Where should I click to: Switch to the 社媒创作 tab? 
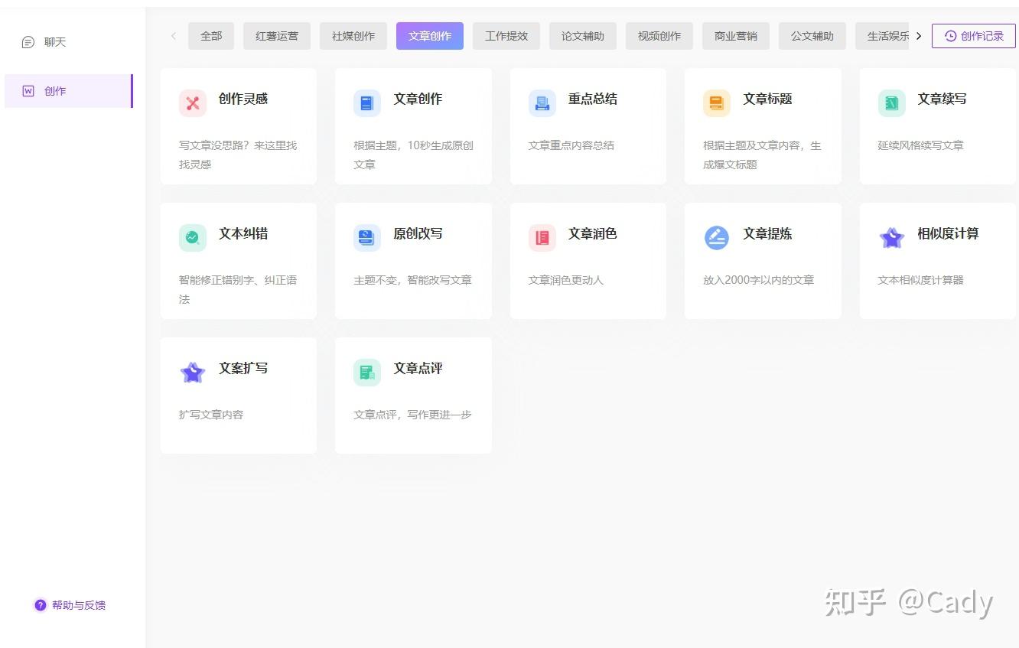tap(353, 36)
